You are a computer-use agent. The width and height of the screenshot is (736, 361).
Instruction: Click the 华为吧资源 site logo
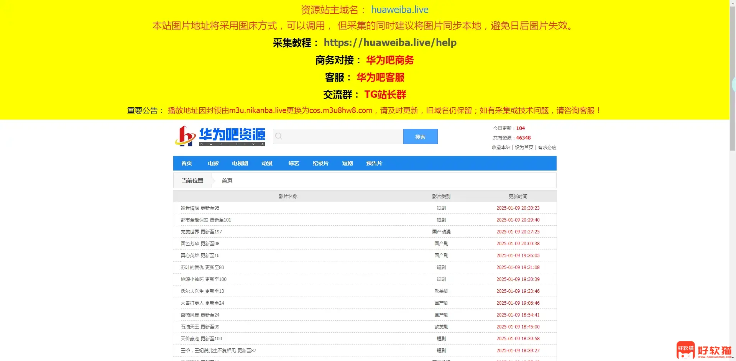pyautogui.click(x=220, y=136)
